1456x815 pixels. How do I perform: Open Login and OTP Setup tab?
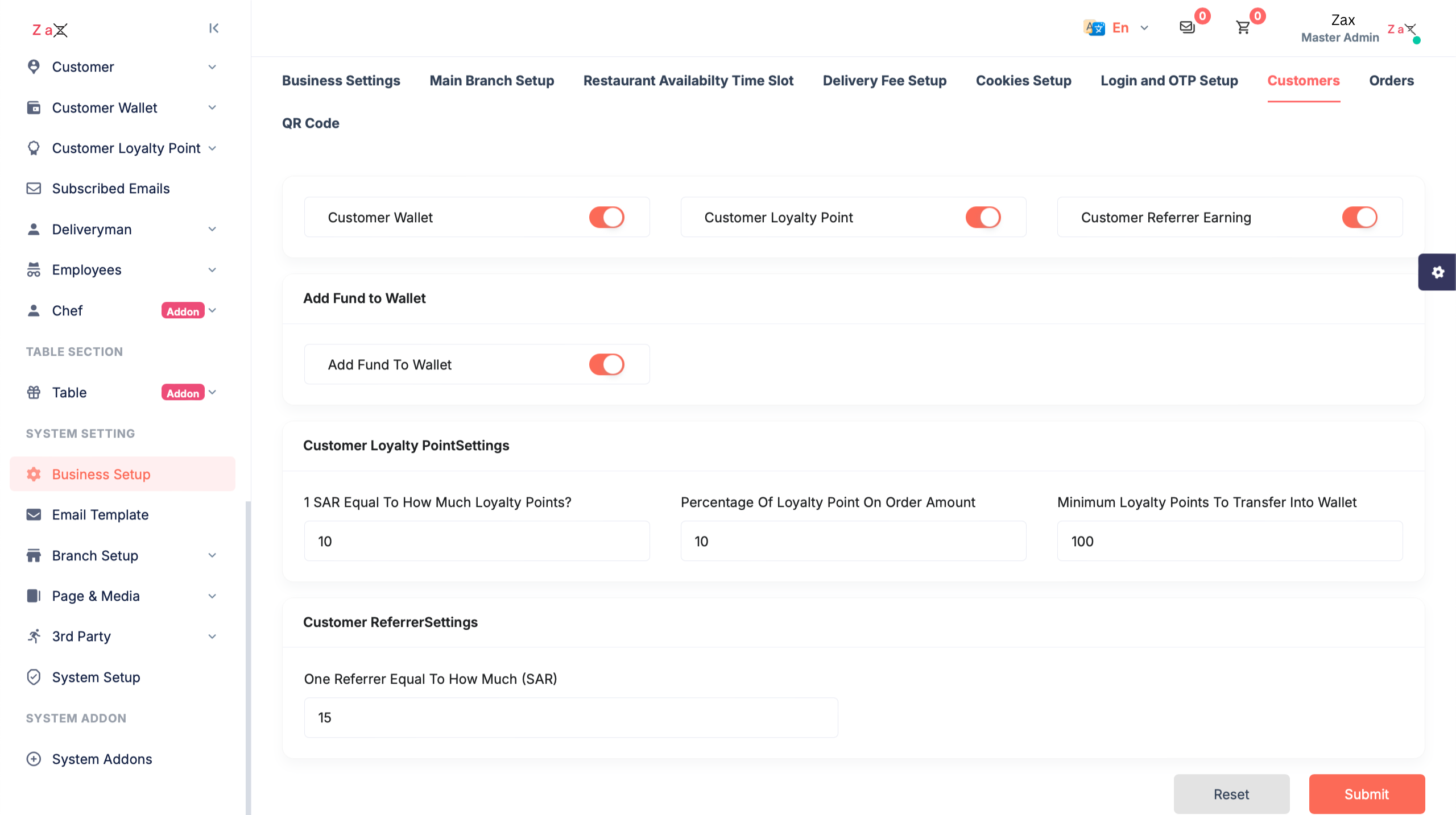[1169, 81]
